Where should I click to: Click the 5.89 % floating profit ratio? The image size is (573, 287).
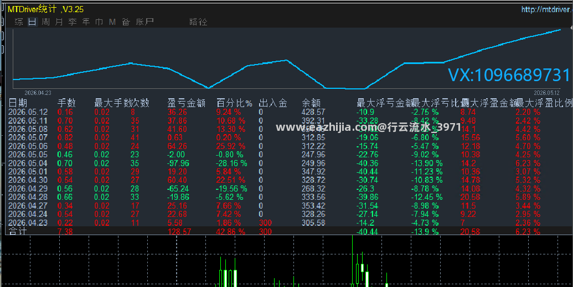tap(528, 197)
